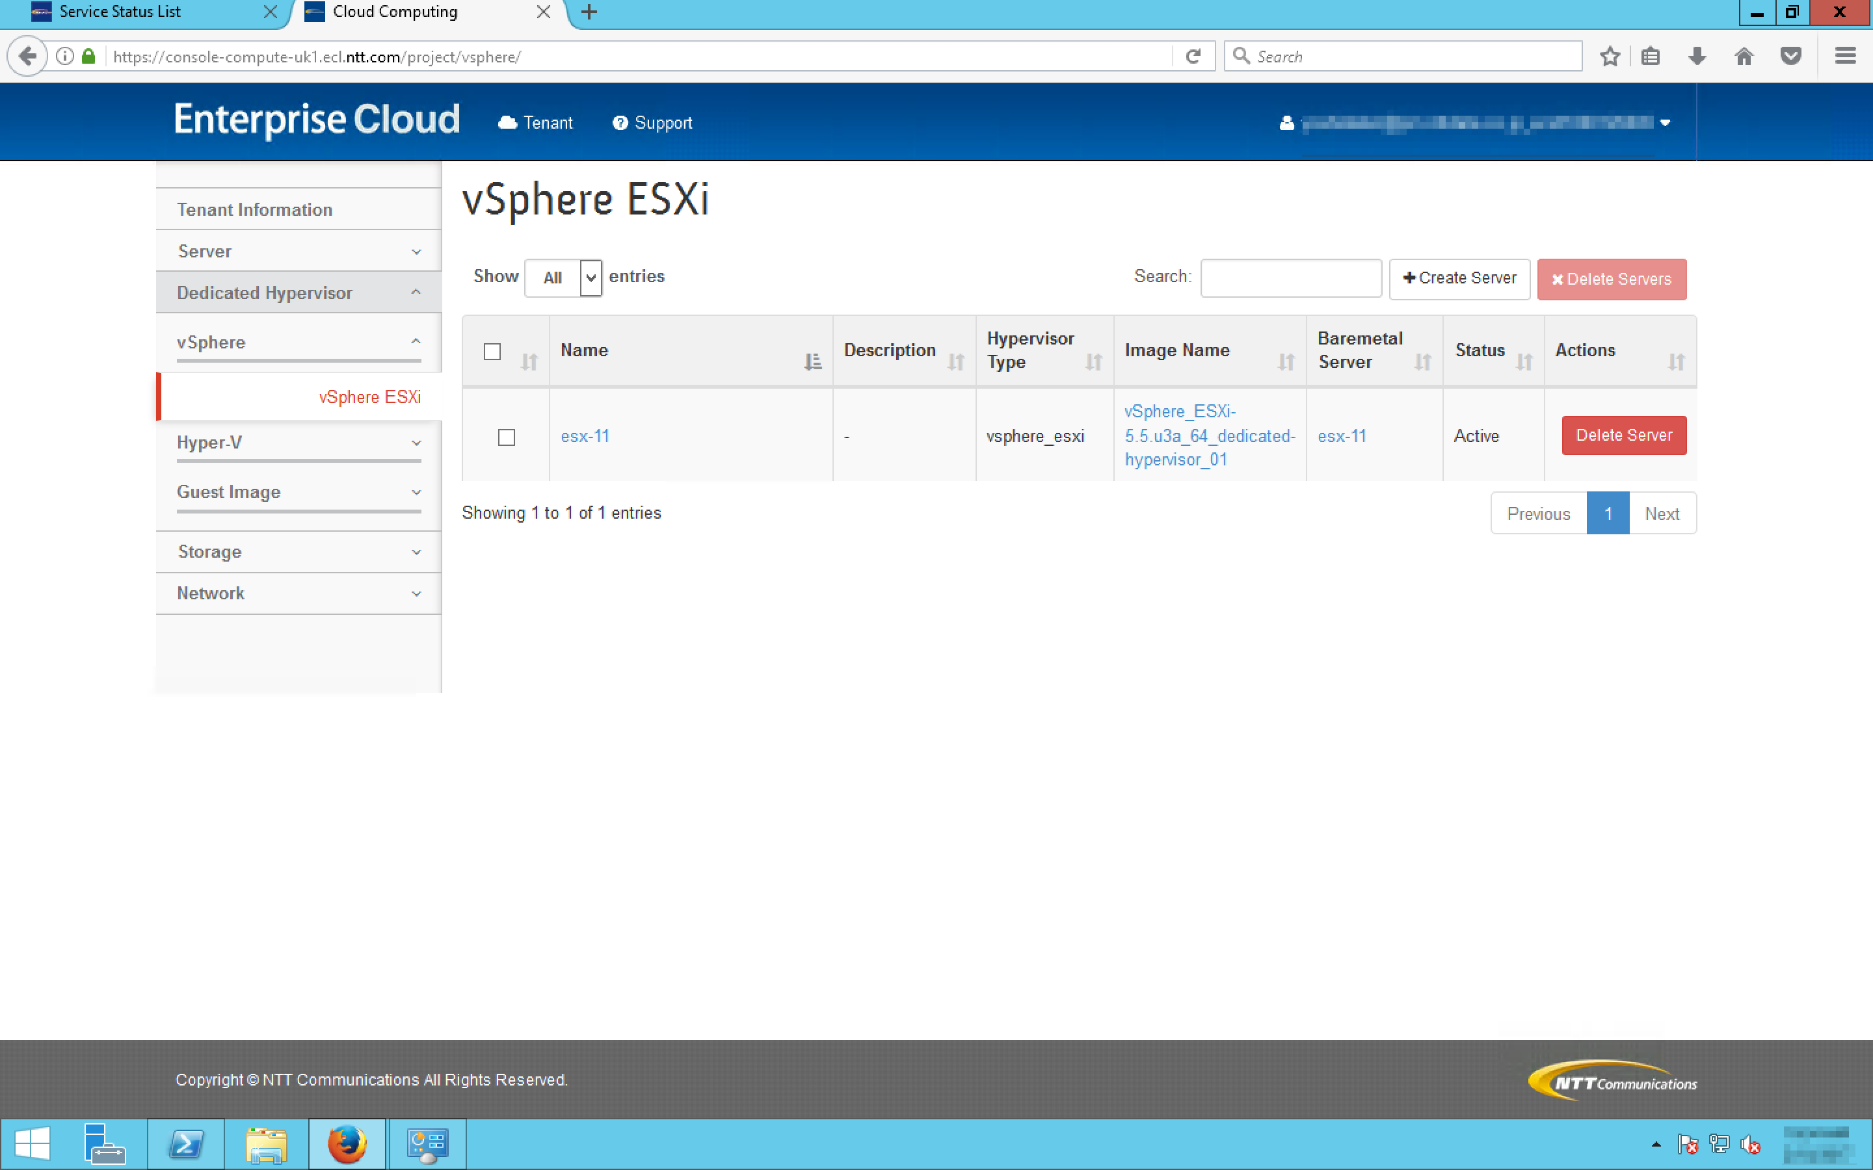1873x1170 pixels.
Task: Sort the table by the Hypervisor Type column
Action: click(1044, 350)
